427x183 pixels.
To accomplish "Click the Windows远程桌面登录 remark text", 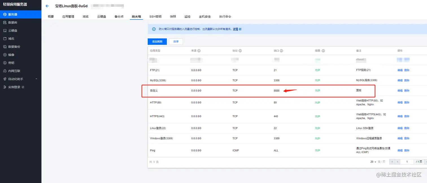I will 369,138.
